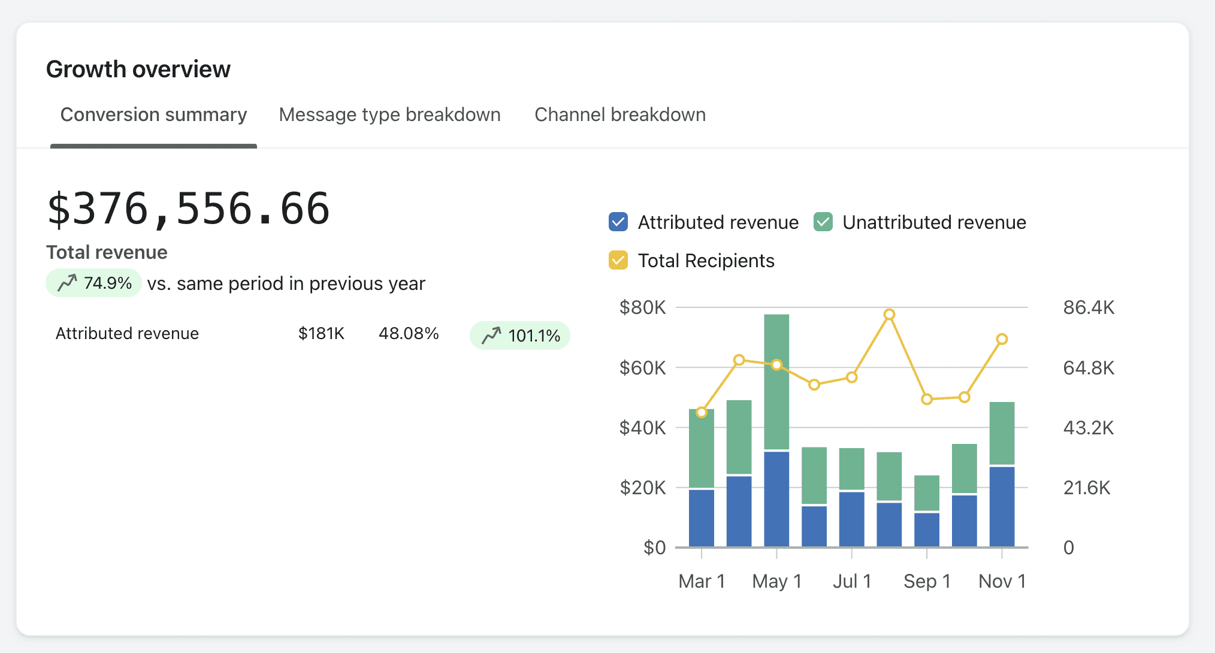
Task: Click the Attributed revenue row's $181K value
Action: pyautogui.click(x=321, y=334)
